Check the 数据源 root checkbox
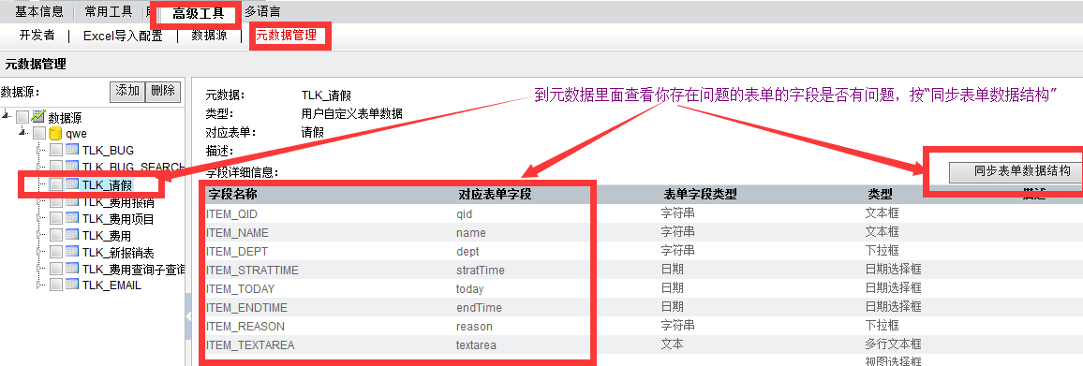The image size is (1083, 366). pyautogui.click(x=22, y=117)
